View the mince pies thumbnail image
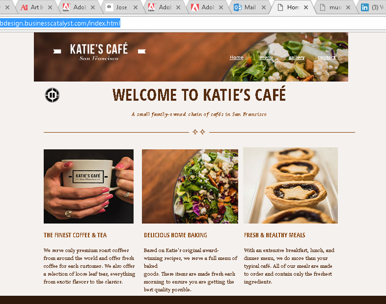Image resolution: width=386 pixels, height=304 pixels. [x=291, y=185]
